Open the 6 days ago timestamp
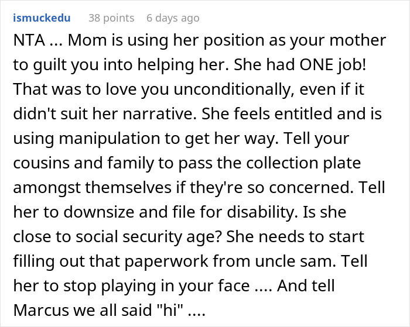The width and height of the screenshot is (410, 327). click(x=173, y=18)
